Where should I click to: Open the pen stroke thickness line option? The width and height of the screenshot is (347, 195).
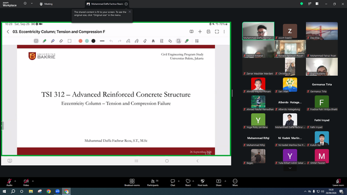[x=102, y=41]
